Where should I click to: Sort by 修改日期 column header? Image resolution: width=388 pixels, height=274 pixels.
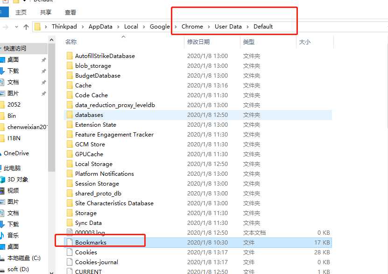(x=198, y=42)
